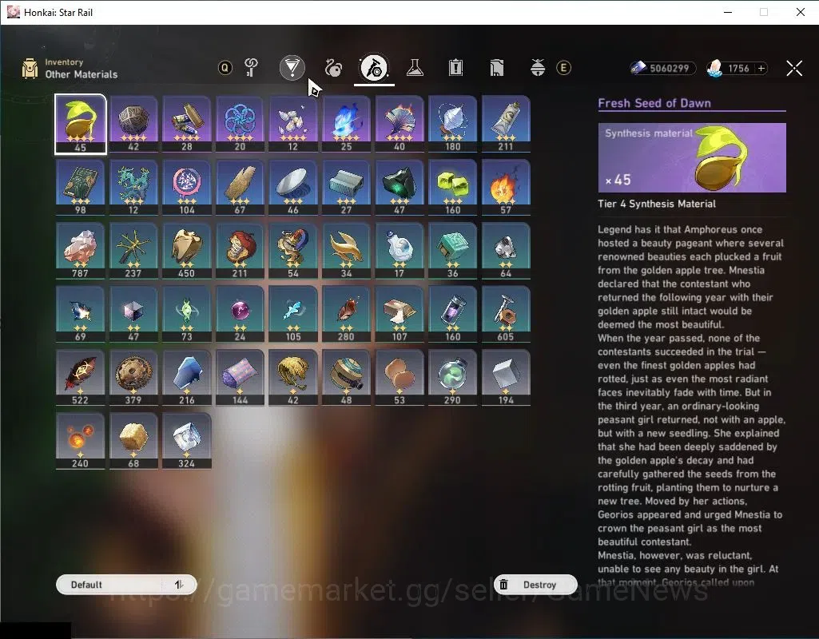The image size is (819, 639).
Task: Select the silver disc item with count 46
Action: 292,188
